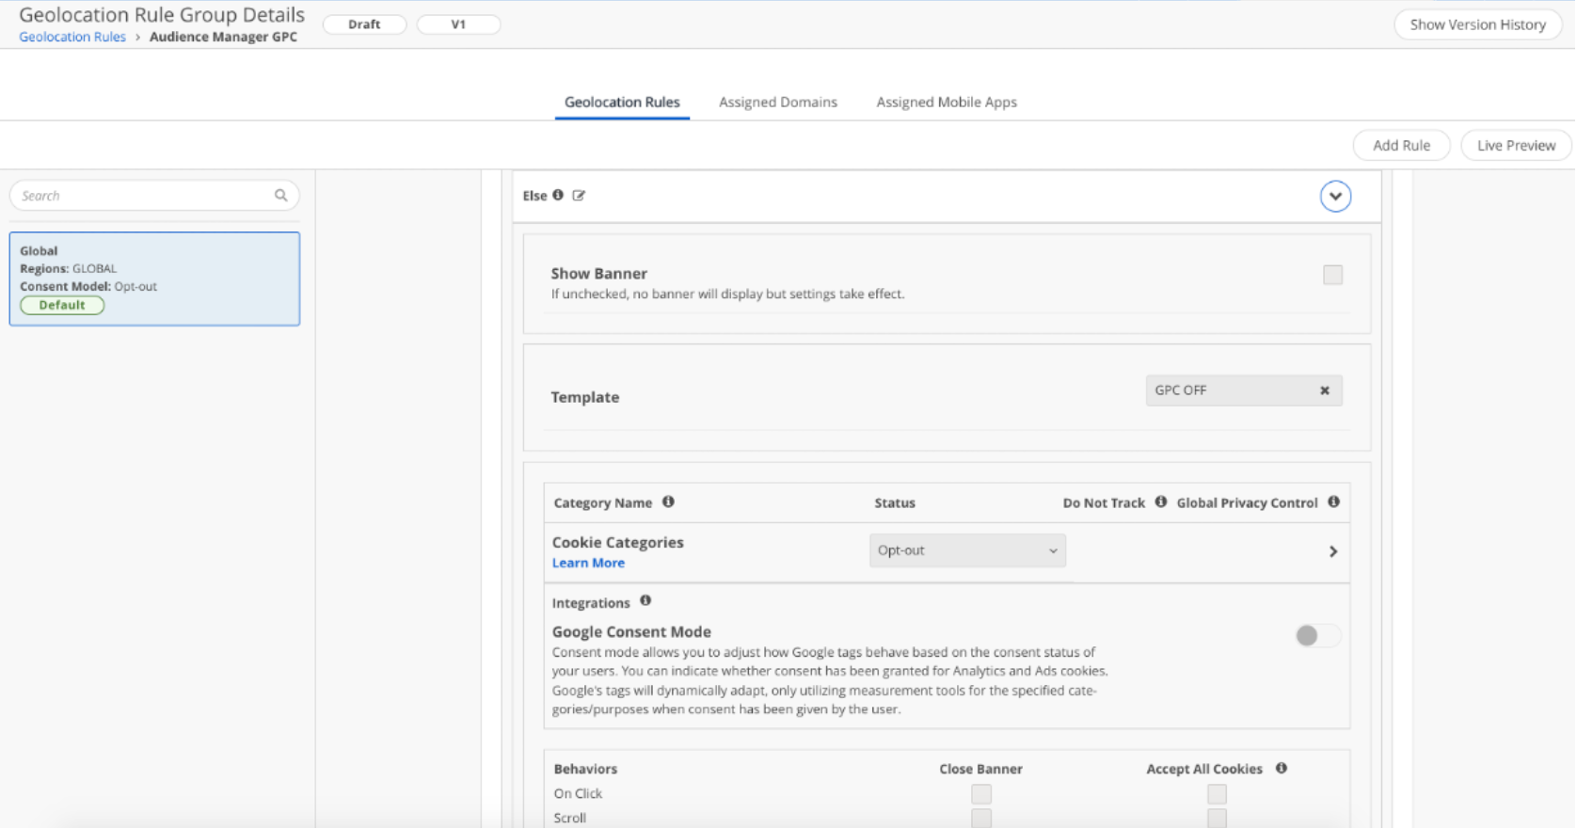Click the Category Name info icon
The image size is (1577, 828).
point(668,502)
